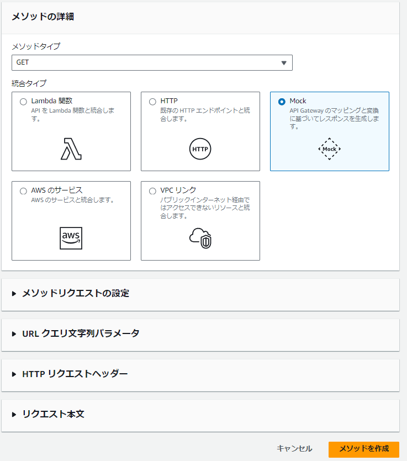Click the VPC リンク card description text
The width and height of the screenshot is (407, 461).
tap(205, 208)
